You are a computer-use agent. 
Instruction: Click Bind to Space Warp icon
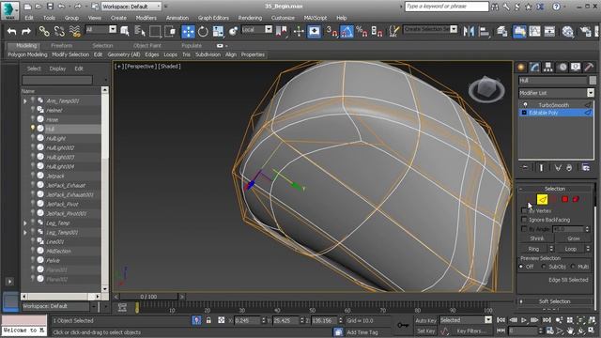pos(75,31)
